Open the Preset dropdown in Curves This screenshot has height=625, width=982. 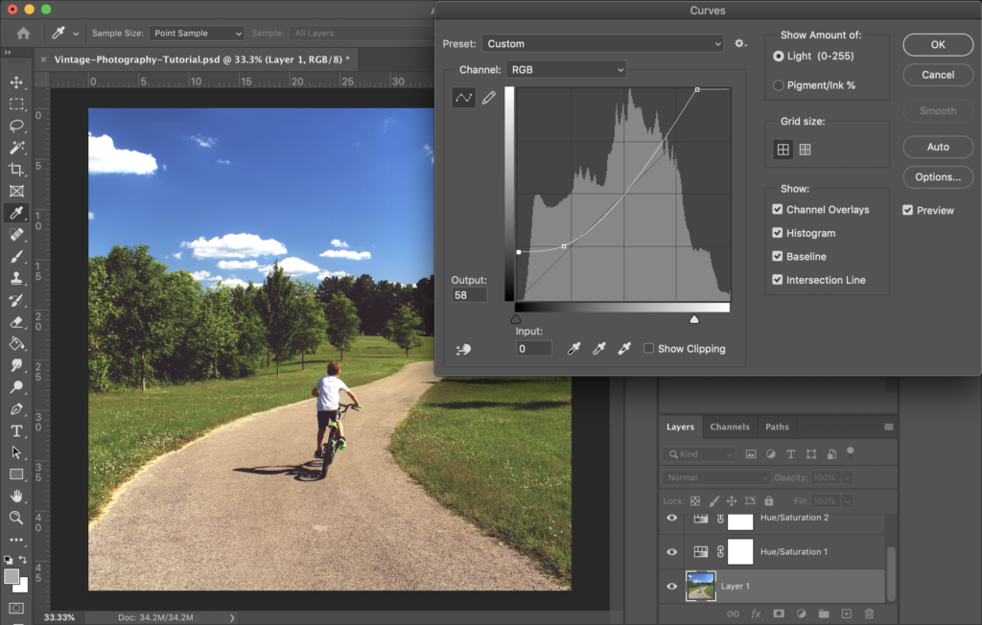coord(602,44)
